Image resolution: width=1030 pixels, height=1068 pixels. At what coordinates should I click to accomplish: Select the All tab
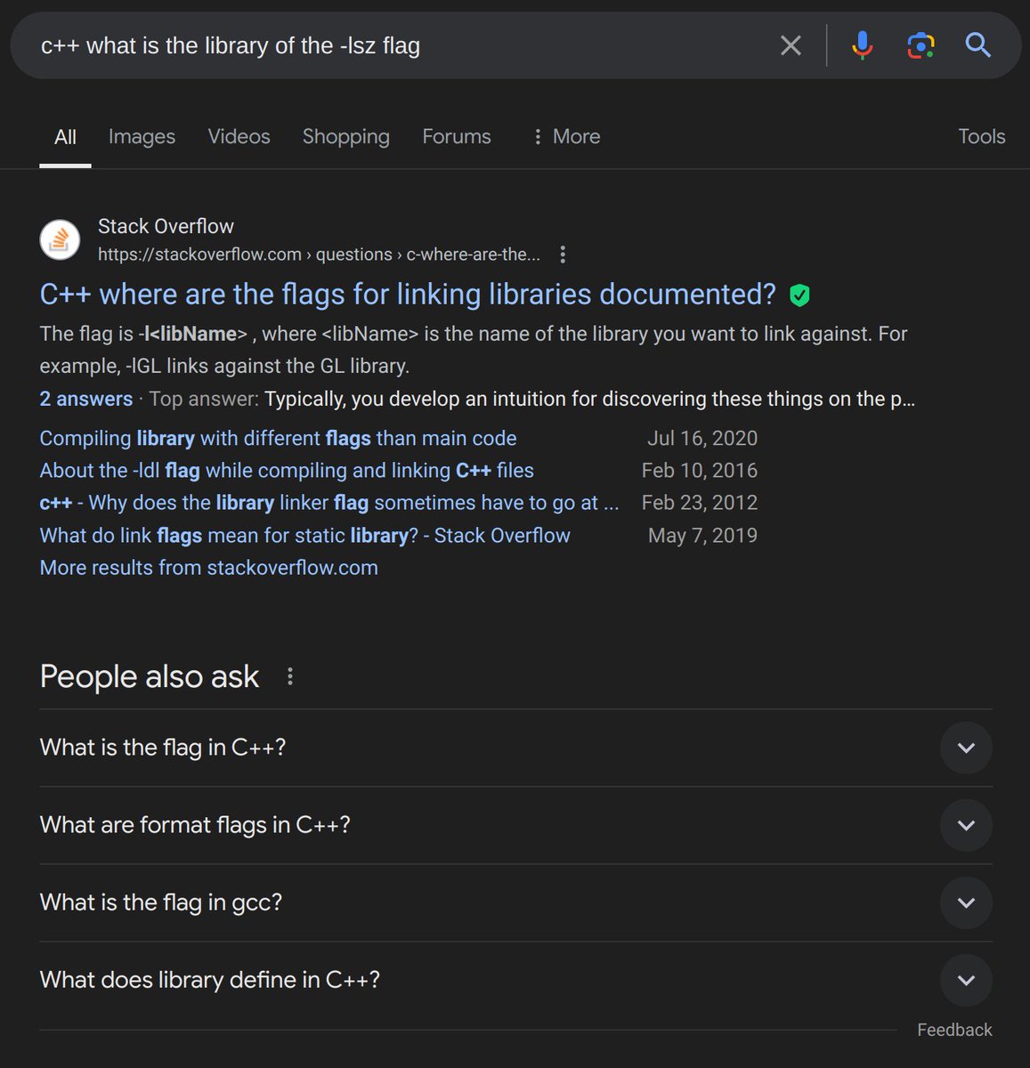coord(65,137)
